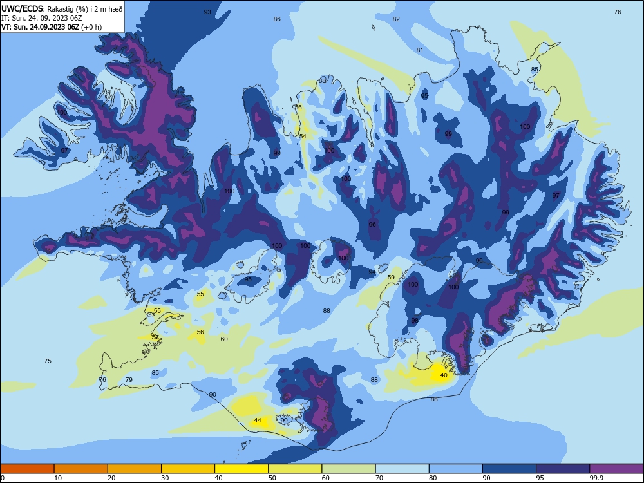Pick the pale yellow 50–60 legend swatch
The image size is (644, 483).
tap(295, 469)
